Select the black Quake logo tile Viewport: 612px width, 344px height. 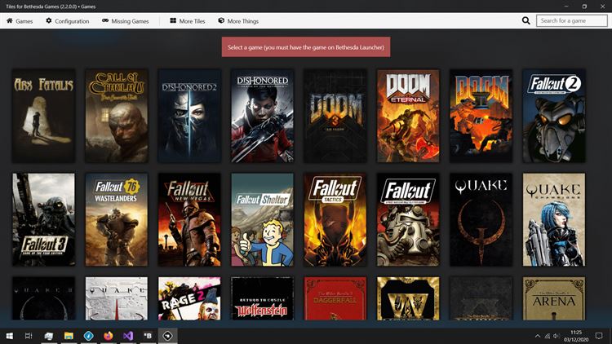click(x=481, y=219)
